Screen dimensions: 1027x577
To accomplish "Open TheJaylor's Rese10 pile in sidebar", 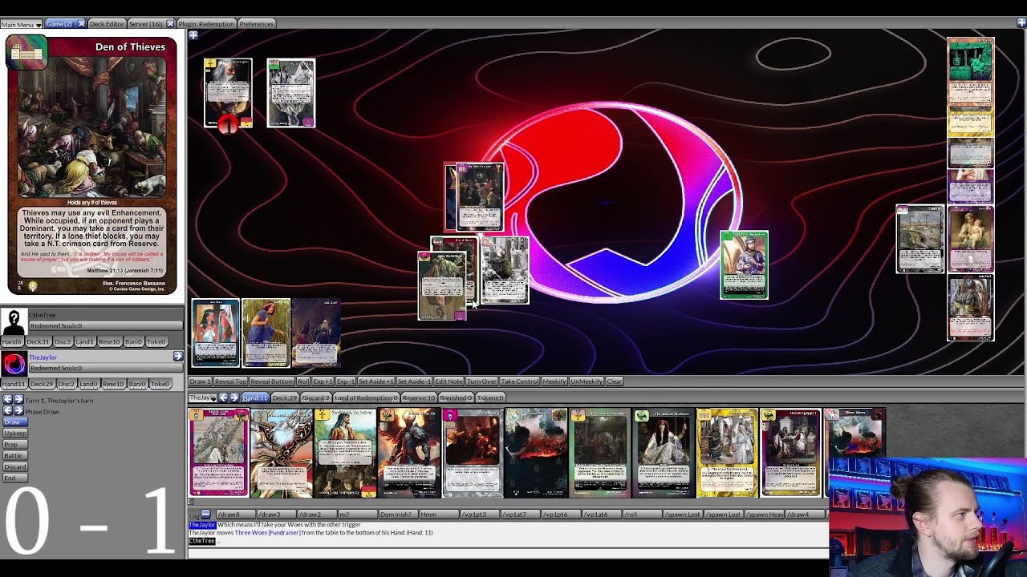I will click(112, 384).
